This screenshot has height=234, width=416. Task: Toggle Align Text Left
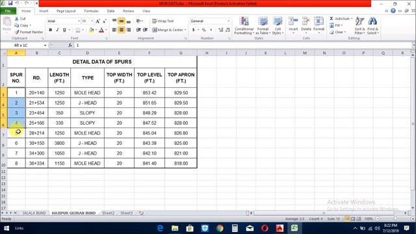(x=114, y=30)
